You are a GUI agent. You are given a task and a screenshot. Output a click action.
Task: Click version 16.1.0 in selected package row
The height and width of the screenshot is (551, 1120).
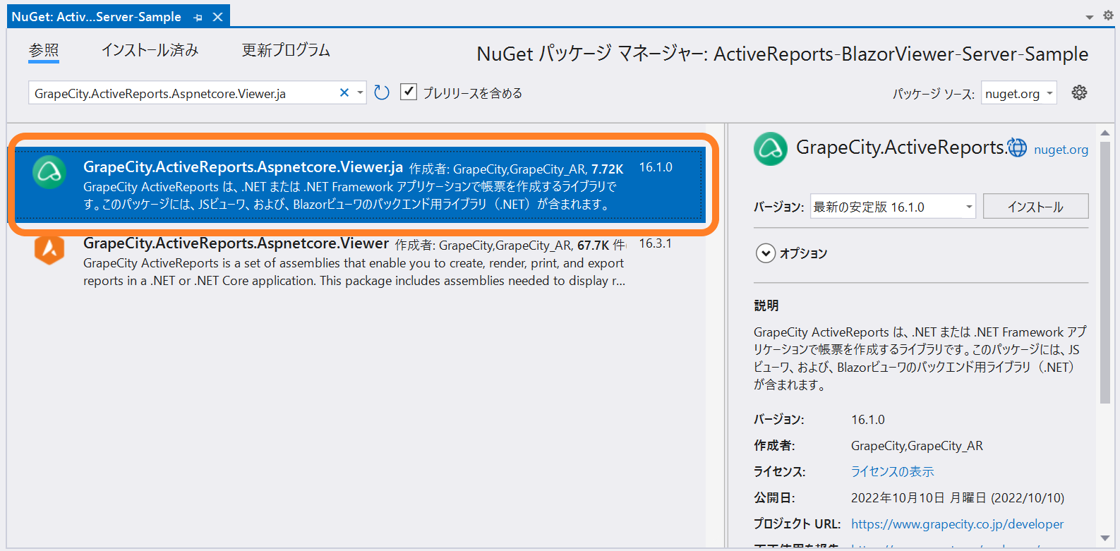tap(656, 167)
